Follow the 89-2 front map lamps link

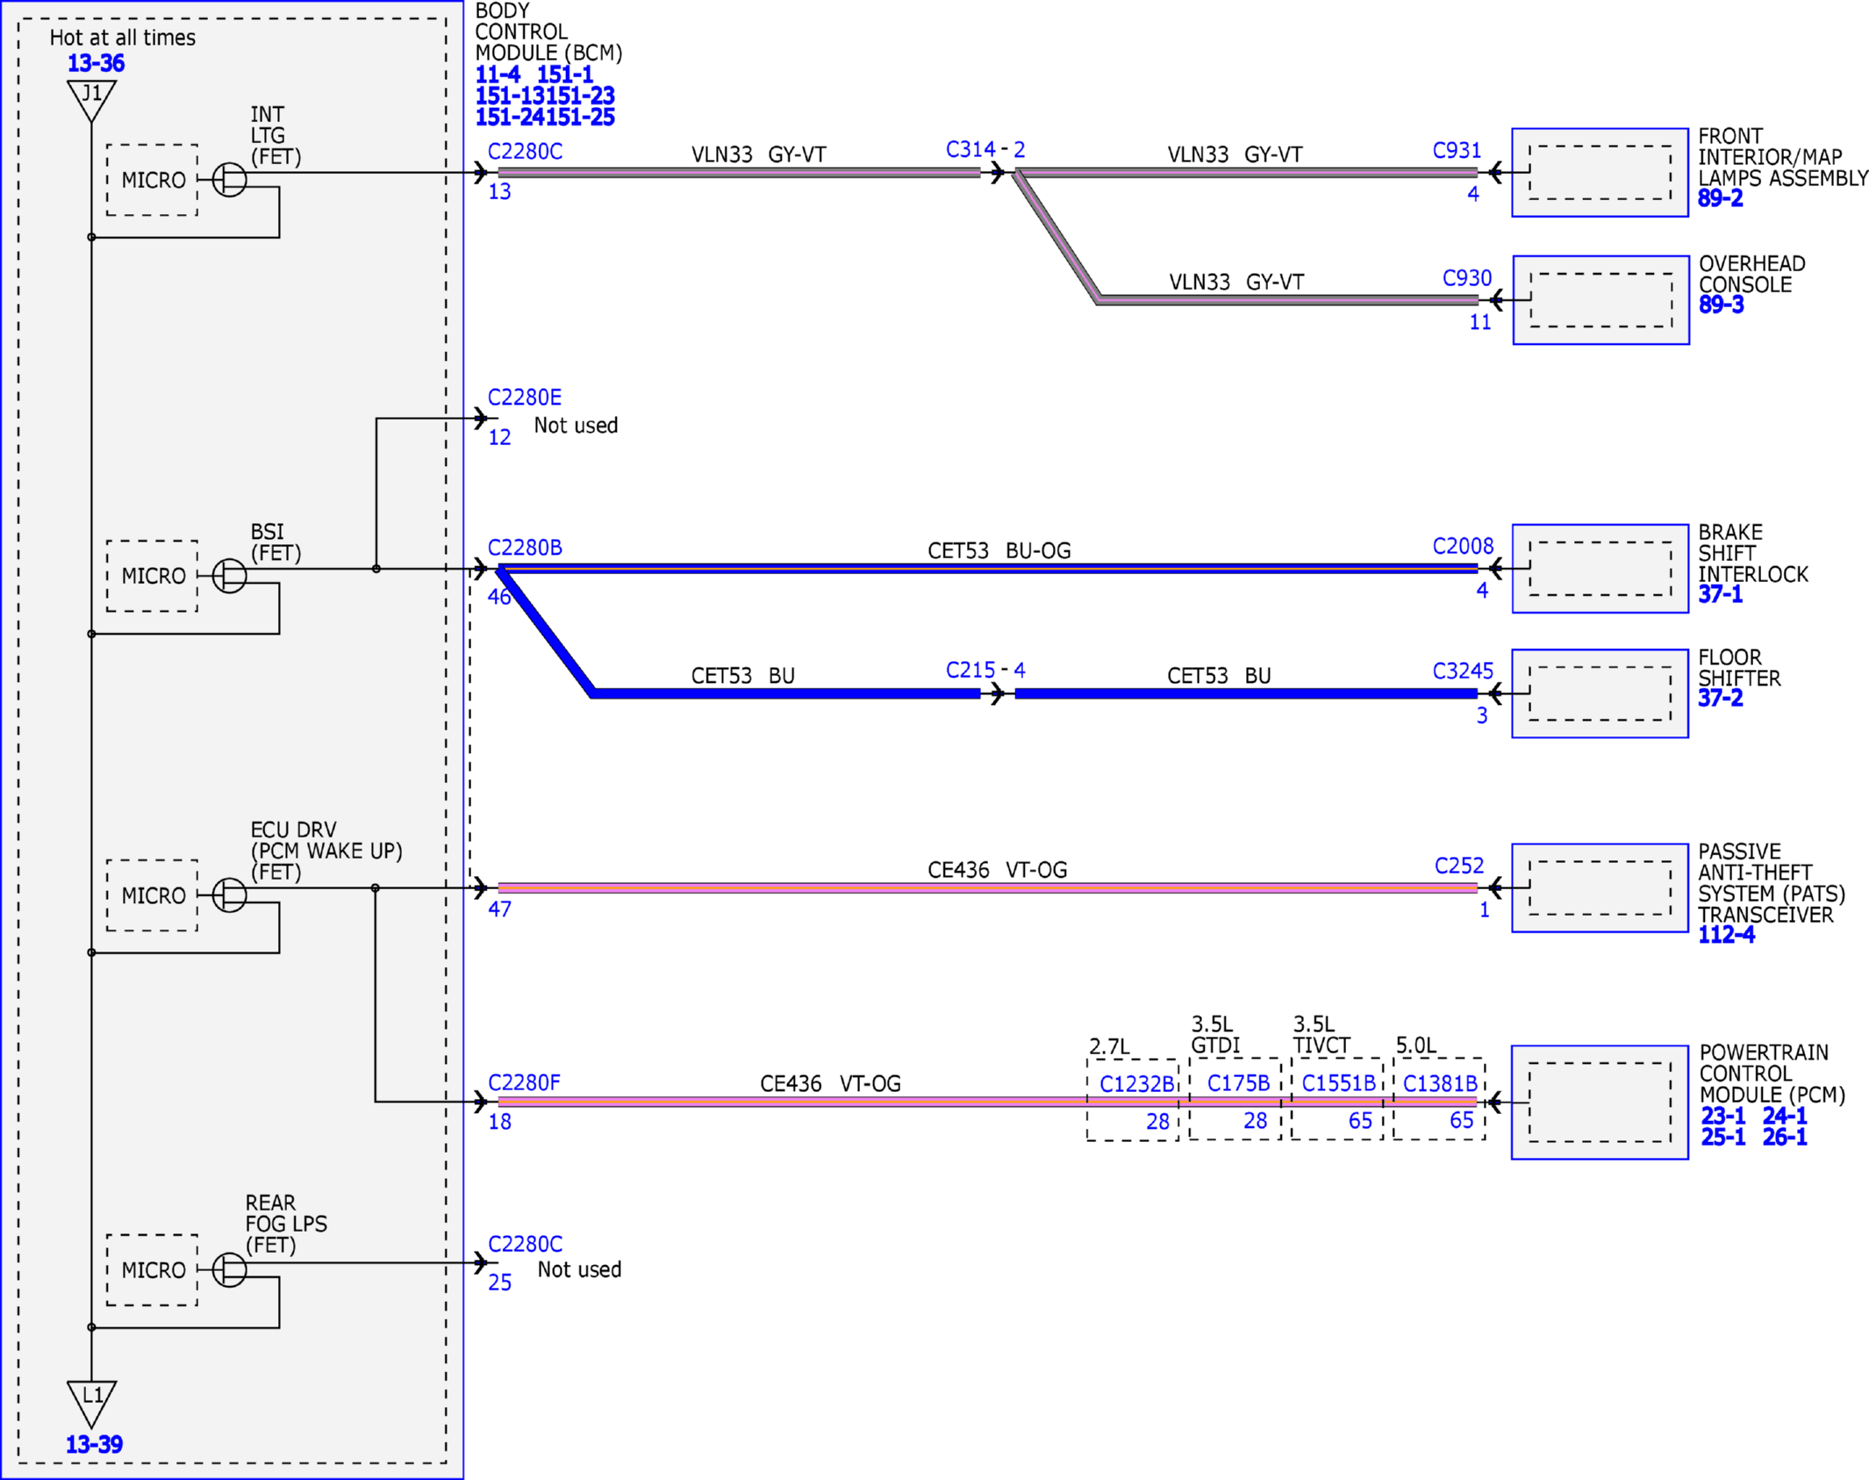1720,198
